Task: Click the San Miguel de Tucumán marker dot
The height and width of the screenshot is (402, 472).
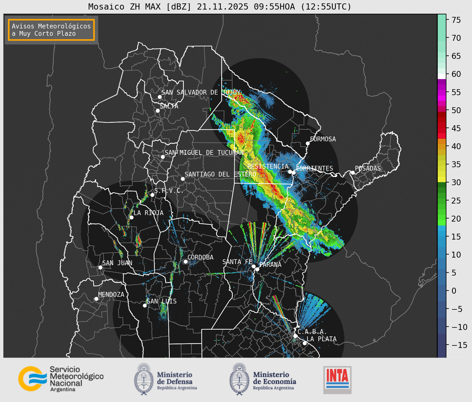Action: [163, 157]
